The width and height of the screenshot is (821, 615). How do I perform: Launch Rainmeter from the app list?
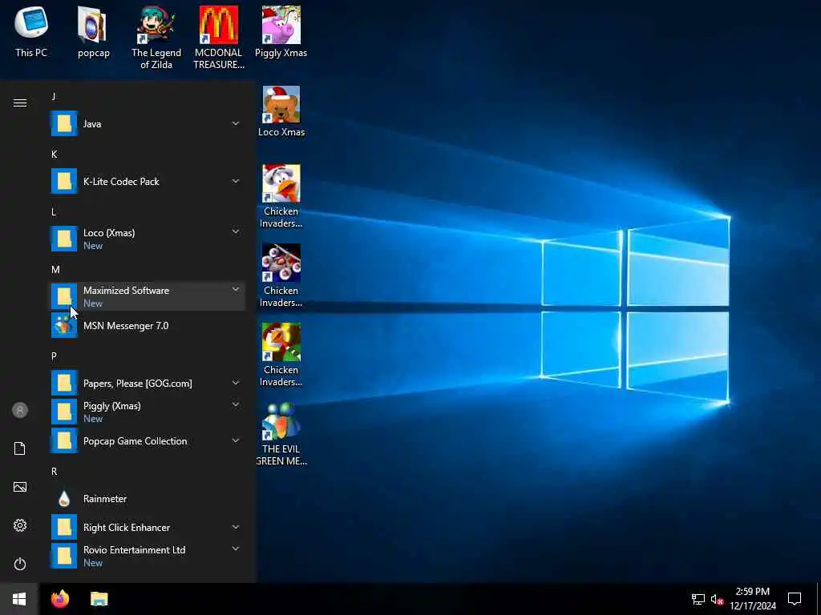(x=148, y=499)
